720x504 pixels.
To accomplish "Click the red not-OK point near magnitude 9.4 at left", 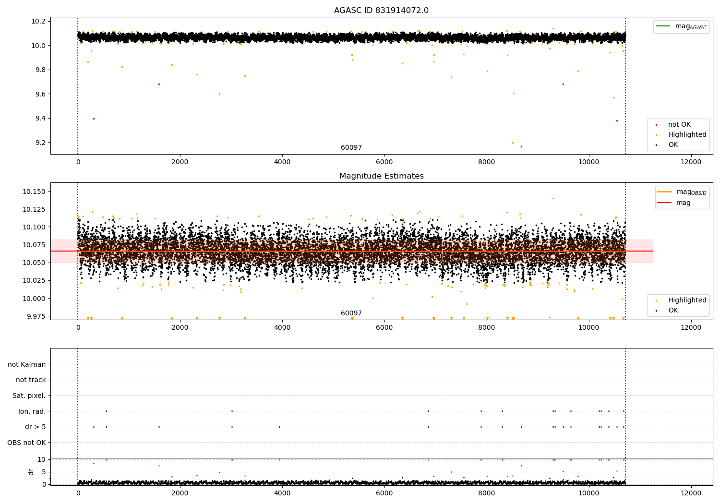I will 94,119.
